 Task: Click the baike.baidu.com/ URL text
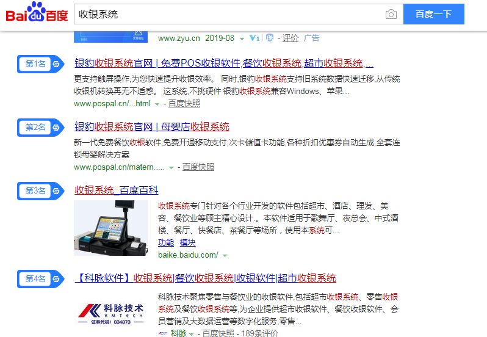pyautogui.click(x=188, y=255)
